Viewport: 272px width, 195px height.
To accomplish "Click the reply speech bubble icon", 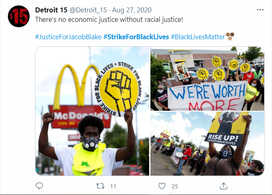I will click(40, 186).
